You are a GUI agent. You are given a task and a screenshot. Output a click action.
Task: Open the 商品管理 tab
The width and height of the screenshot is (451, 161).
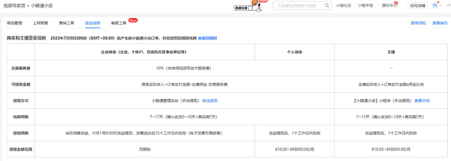14,23
